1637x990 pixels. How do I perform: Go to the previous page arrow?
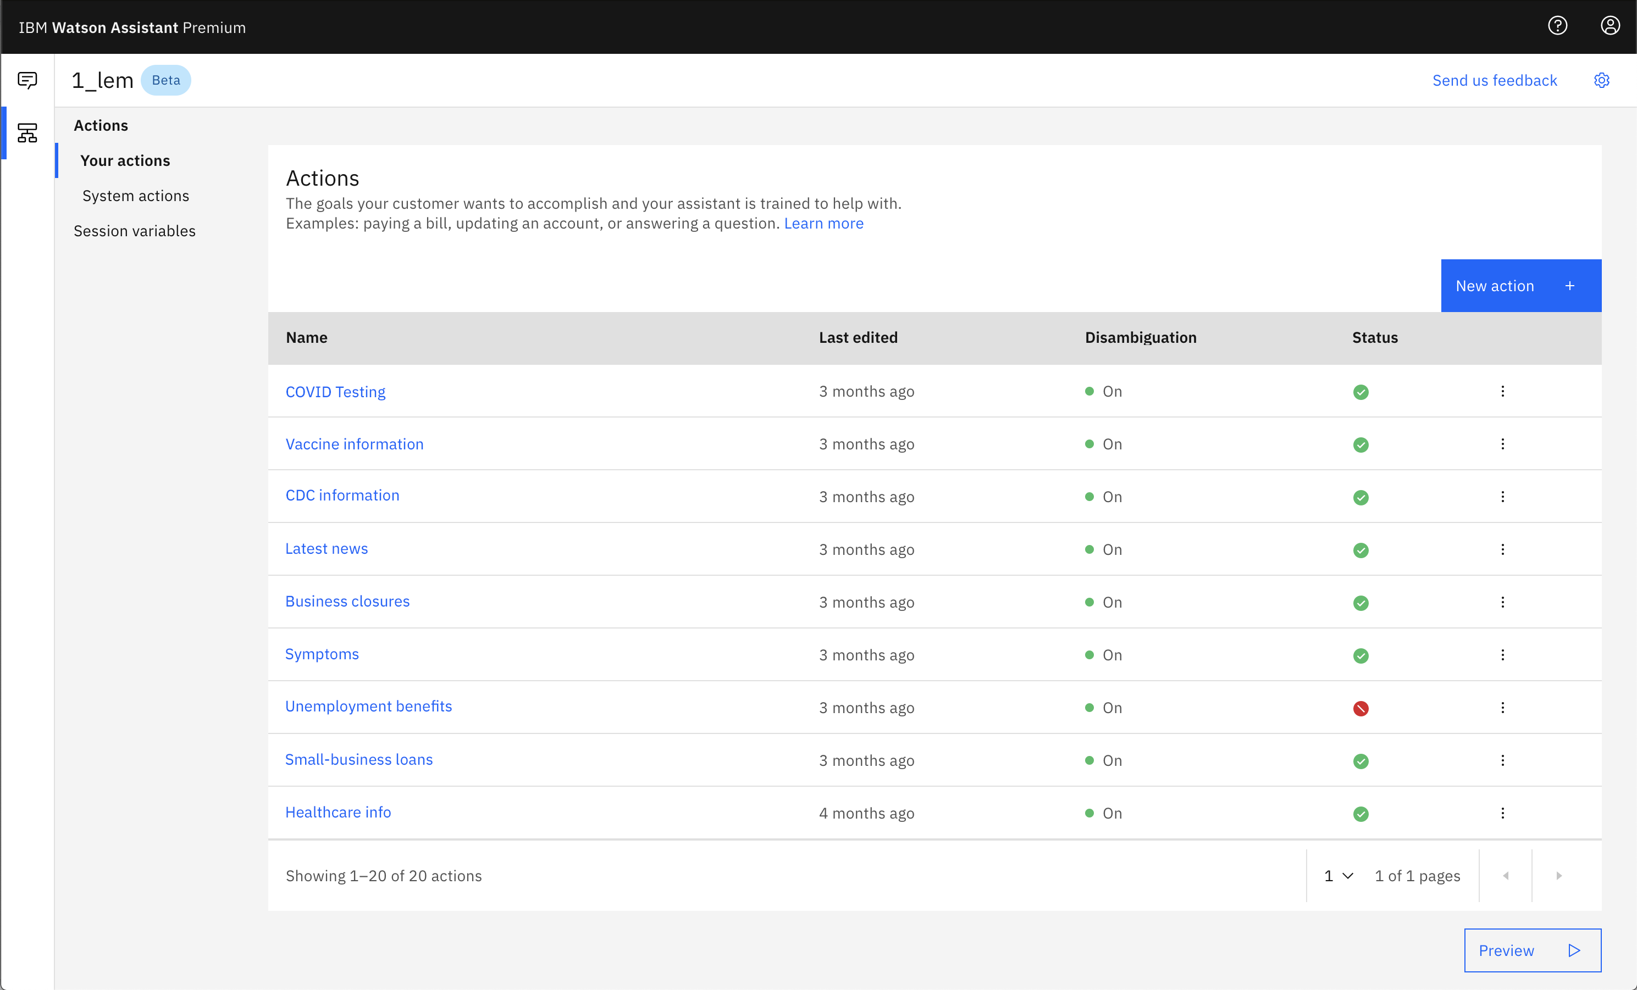1506,876
